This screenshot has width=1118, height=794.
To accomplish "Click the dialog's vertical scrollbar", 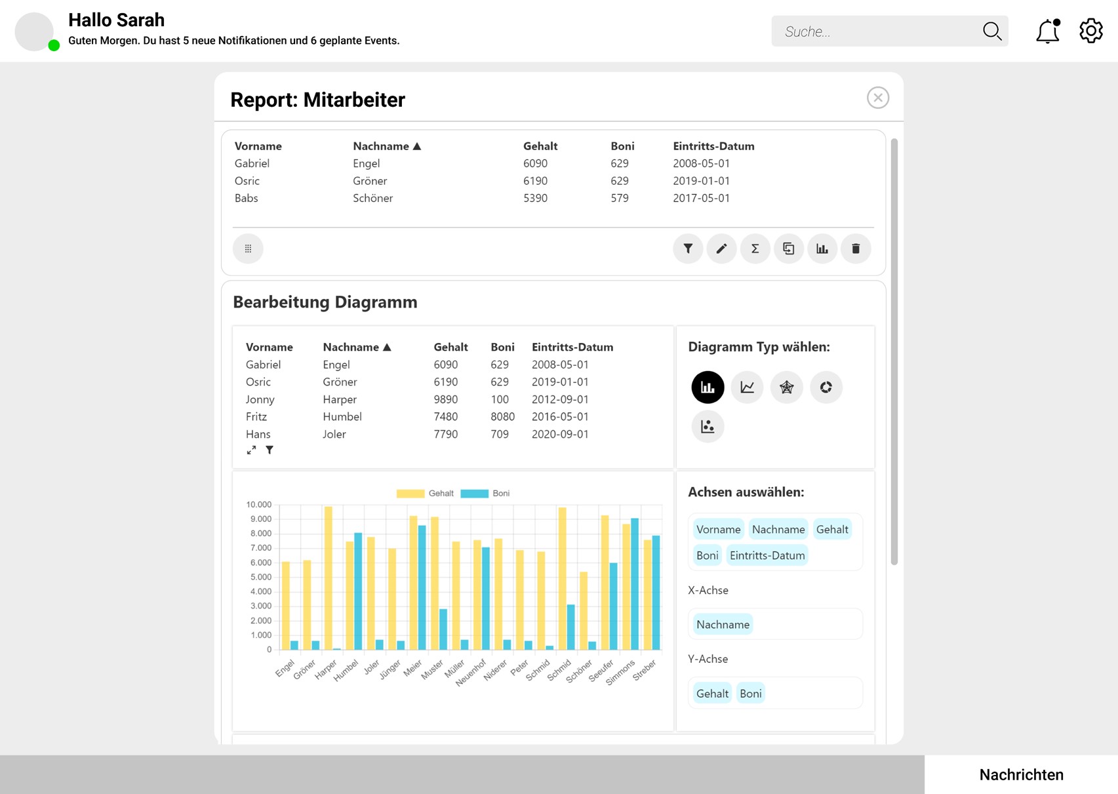I will 894,351.
